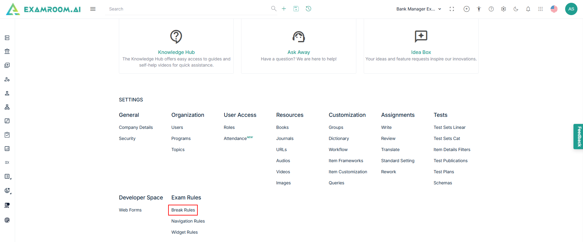The image size is (583, 242).
Task: Click the help question mark icon
Action: click(491, 9)
